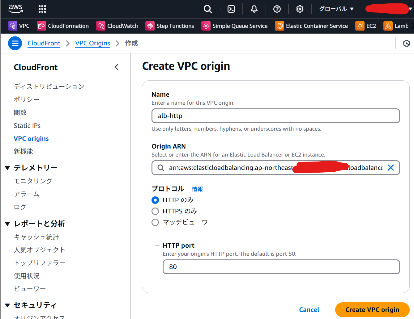Launch CloudShell terminal icon

point(231,9)
